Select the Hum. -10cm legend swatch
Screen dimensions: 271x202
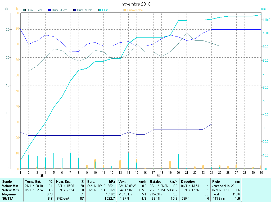(25, 10)
